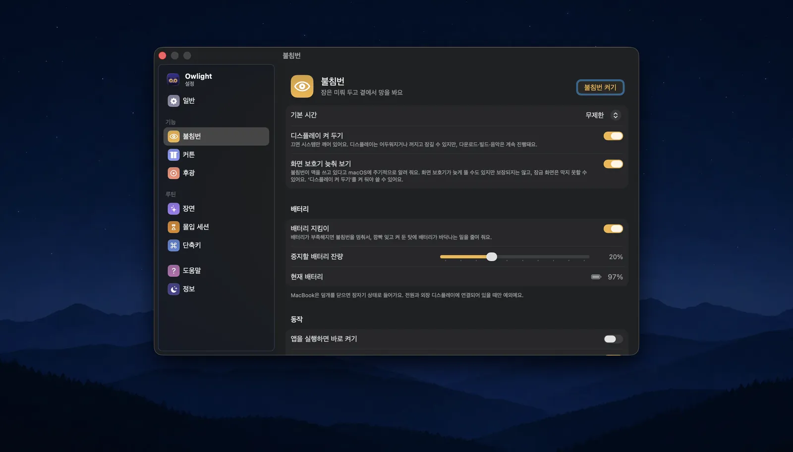
Task: Click the MacBook lid sleep note text
Action: (406, 295)
